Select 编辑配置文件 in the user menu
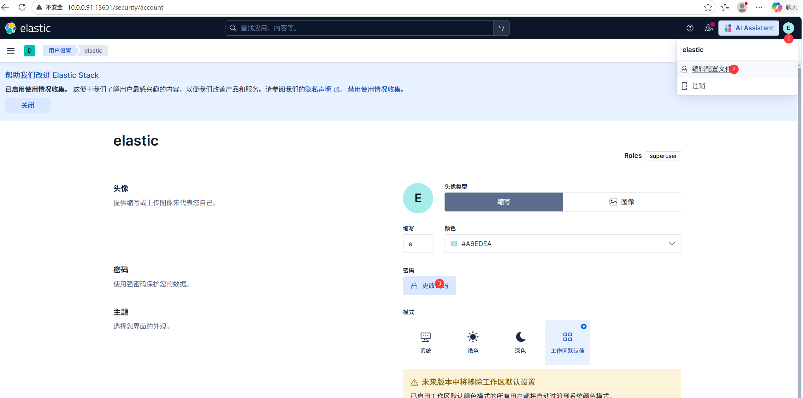This screenshot has height=398, width=803. coord(711,69)
